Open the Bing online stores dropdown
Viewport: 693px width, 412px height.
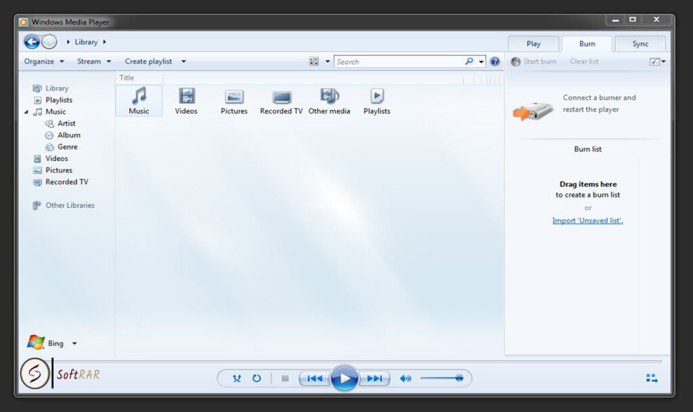click(74, 343)
